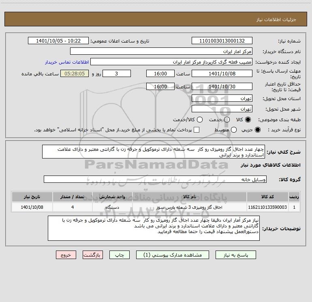Click the remaining time 05:28:05 field

click(x=75, y=73)
